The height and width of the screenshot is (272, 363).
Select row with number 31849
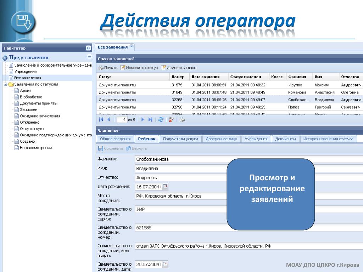pyautogui.click(x=230, y=92)
